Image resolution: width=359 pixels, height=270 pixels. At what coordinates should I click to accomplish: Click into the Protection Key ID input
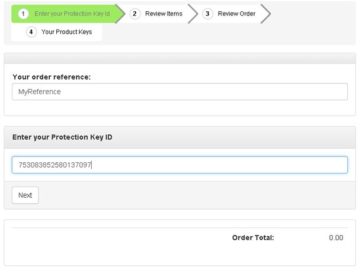[x=179, y=165]
